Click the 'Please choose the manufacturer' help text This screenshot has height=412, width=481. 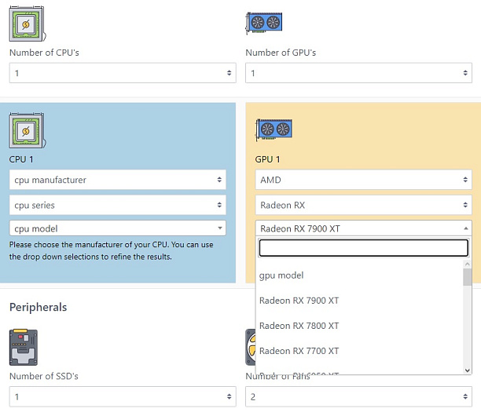[111, 250]
